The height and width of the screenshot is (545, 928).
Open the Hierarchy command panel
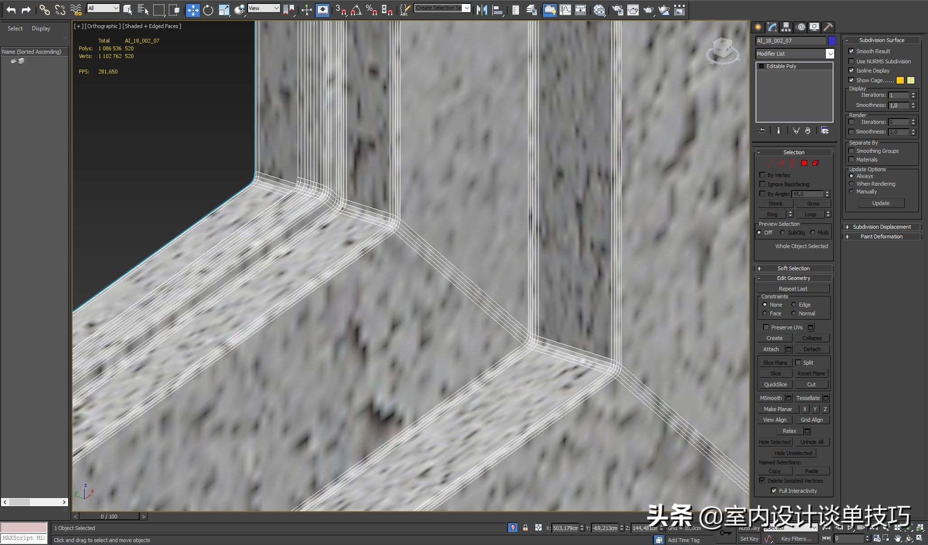[785, 27]
